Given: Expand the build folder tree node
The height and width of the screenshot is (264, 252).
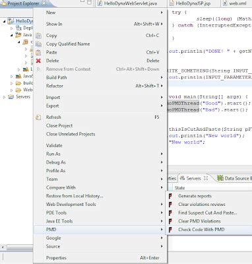Looking at the screenshot, I should pyautogui.click(x=12, y=83).
